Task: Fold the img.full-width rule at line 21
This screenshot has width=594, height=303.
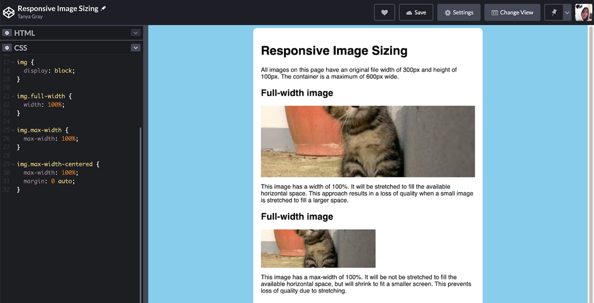Action: (x=13, y=96)
